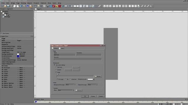Select the Pages node in Project Explorer
Image resolution: width=188 pixels, height=105 pixels.
(6, 13)
